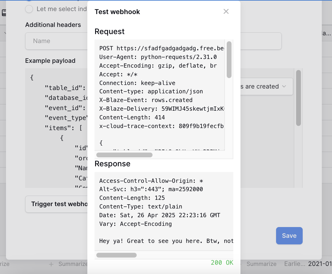Click the plus icon beside Summarize
Screen dimensions: 332x274
pos(51,264)
